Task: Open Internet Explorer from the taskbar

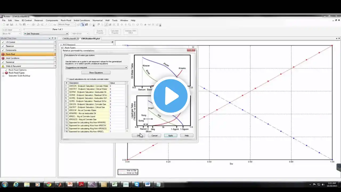Action: coord(16,184)
